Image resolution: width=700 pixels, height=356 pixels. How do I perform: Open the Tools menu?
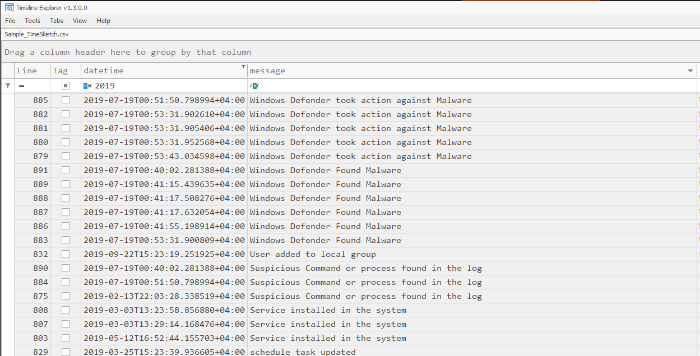point(33,21)
